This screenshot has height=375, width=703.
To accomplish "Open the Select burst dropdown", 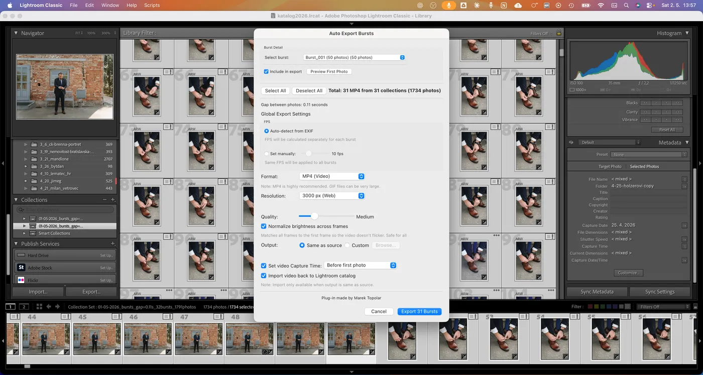I will click(355, 57).
